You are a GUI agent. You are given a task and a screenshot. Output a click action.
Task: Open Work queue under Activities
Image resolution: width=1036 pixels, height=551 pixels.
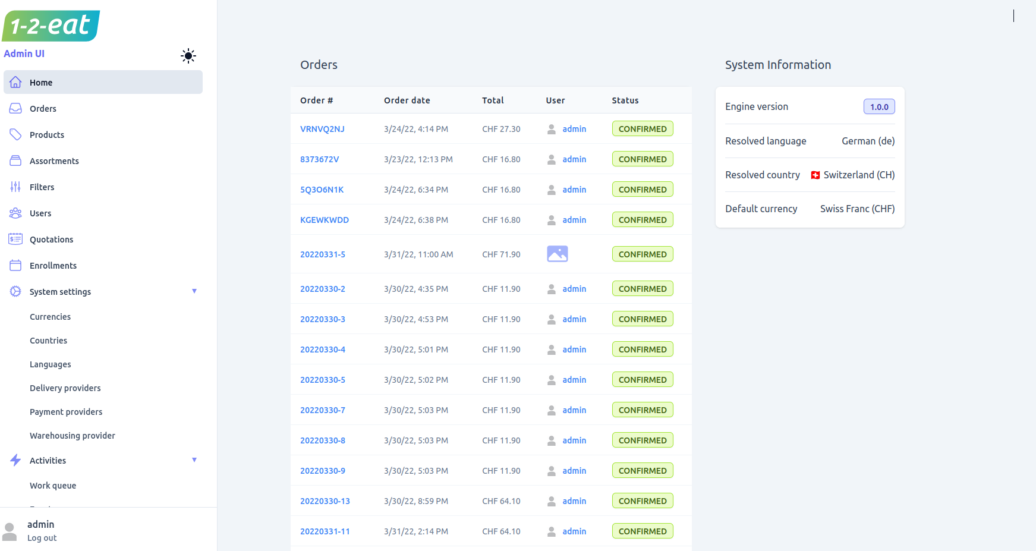(x=53, y=486)
